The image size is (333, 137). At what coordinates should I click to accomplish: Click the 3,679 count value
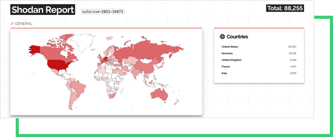[293, 73]
